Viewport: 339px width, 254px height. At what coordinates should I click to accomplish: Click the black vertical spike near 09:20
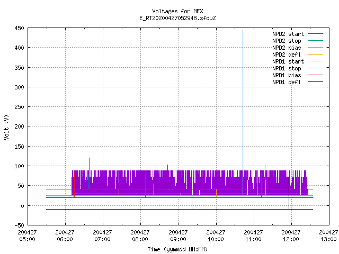pyautogui.click(x=192, y=194)
